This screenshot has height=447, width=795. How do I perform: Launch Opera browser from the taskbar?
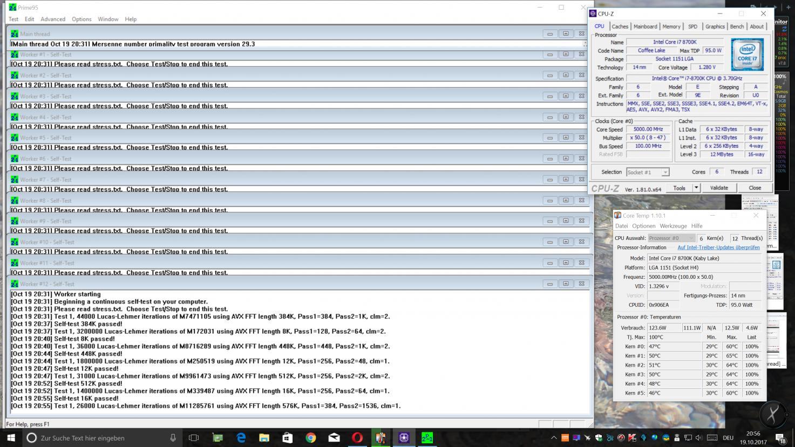point(357,438)
